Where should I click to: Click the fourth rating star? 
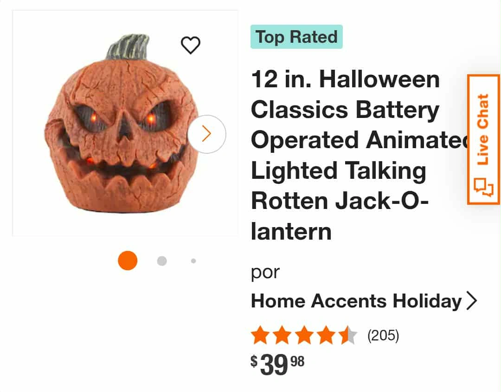(x=326, y=335)
